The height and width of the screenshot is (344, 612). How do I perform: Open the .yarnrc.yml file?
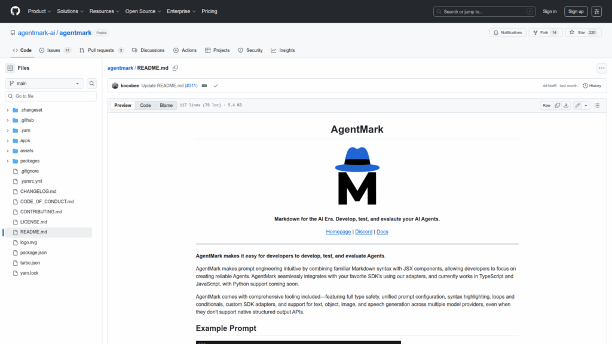pyautogui.click(x=31, y=182)
